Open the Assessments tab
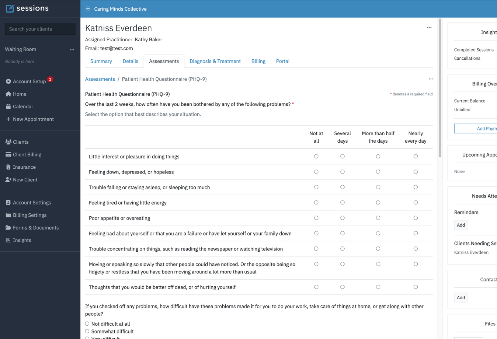 point(164,61)
